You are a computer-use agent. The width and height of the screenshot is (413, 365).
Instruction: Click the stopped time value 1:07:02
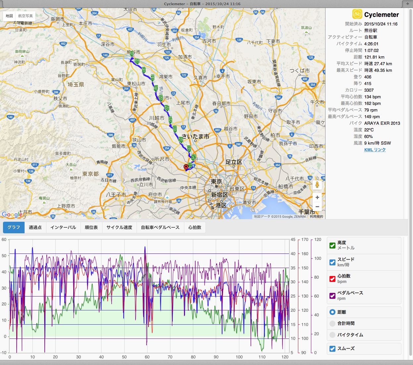[371, 50]
